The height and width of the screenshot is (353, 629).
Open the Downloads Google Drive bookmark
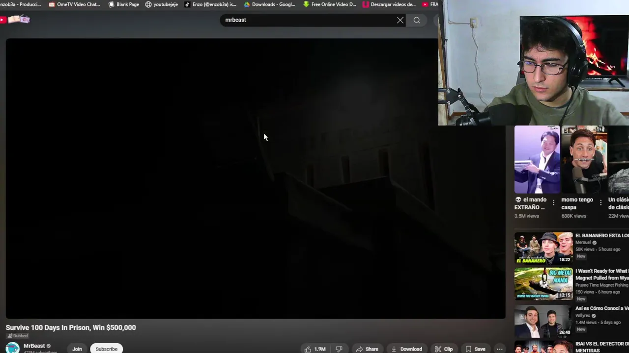tap(270, 4)
